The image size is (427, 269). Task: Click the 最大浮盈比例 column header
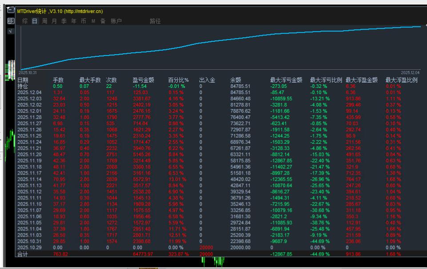click(x=401, y=80)
